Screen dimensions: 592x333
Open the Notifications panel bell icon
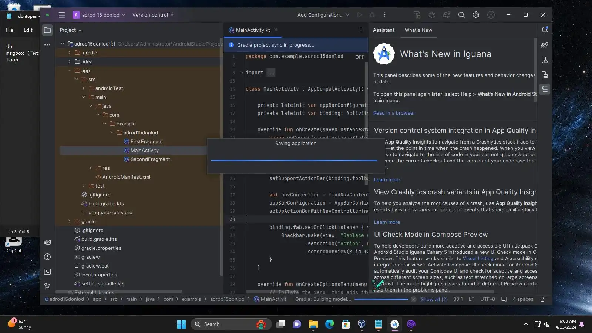pyautogui.click(x=545, y=30)
